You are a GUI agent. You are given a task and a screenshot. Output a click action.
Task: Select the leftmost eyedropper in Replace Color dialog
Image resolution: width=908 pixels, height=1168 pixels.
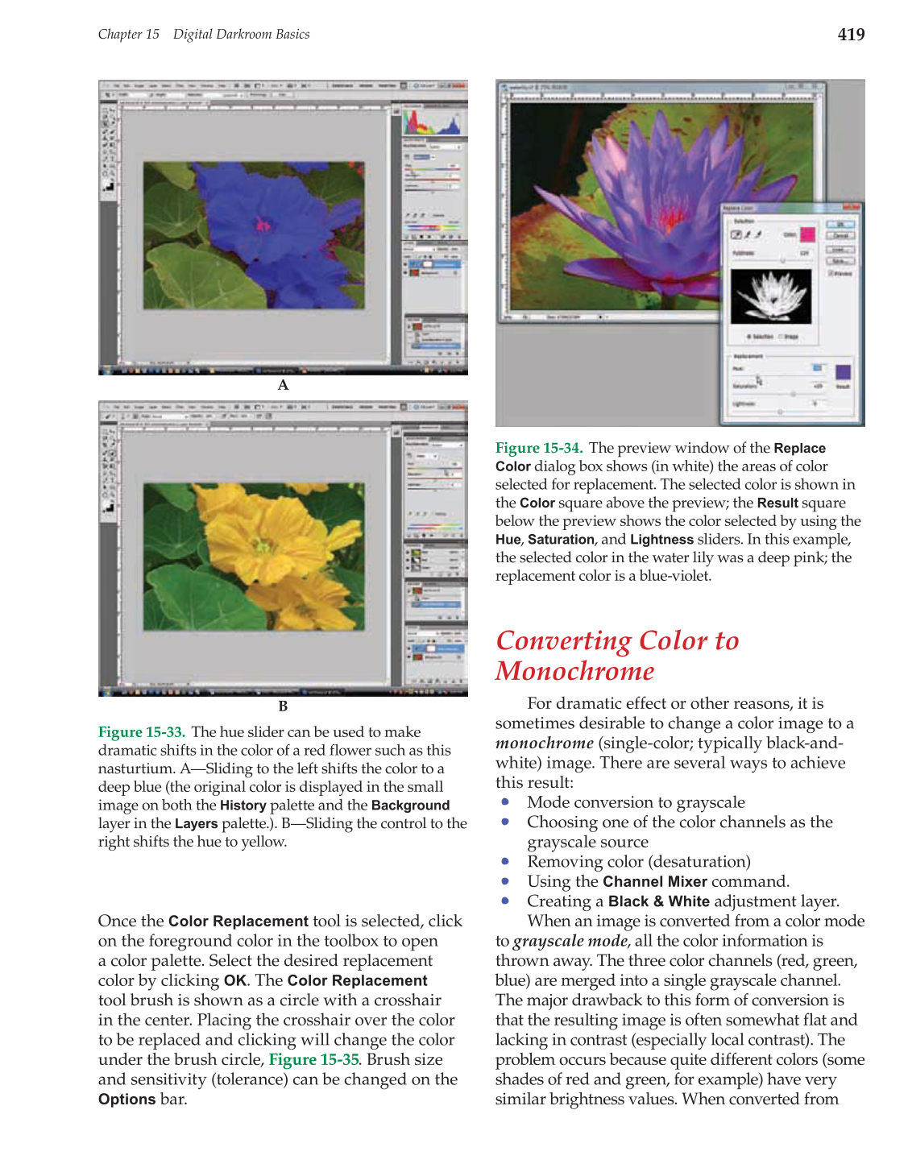pos(737,234)
